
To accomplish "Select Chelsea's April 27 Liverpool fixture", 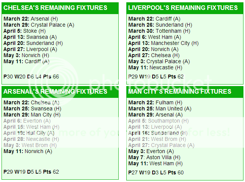I will [30, 49].
